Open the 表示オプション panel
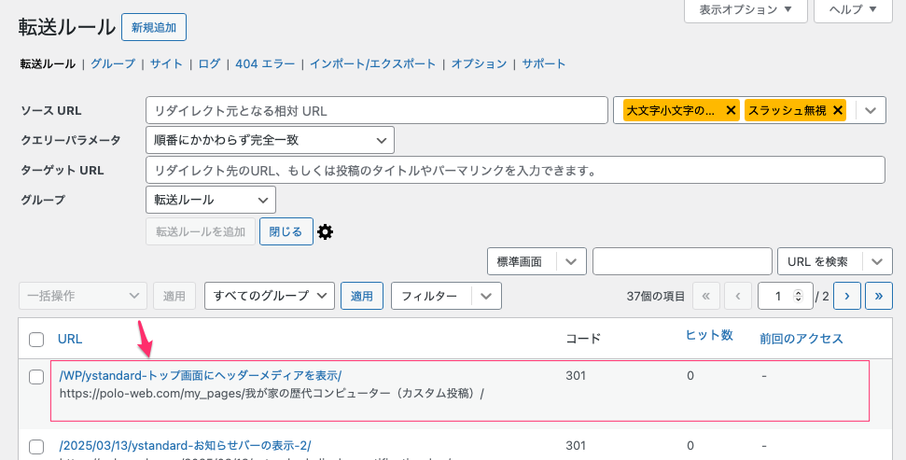The image size is (906, 460). coord(746,9)
